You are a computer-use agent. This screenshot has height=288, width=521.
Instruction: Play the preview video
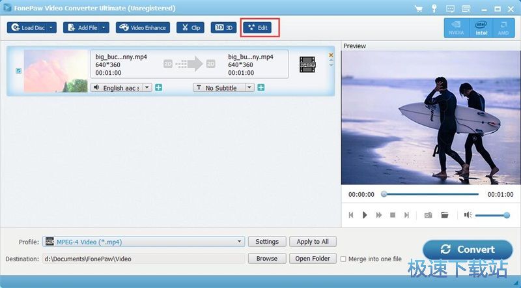pyautogui.click(x=365, y=215)
